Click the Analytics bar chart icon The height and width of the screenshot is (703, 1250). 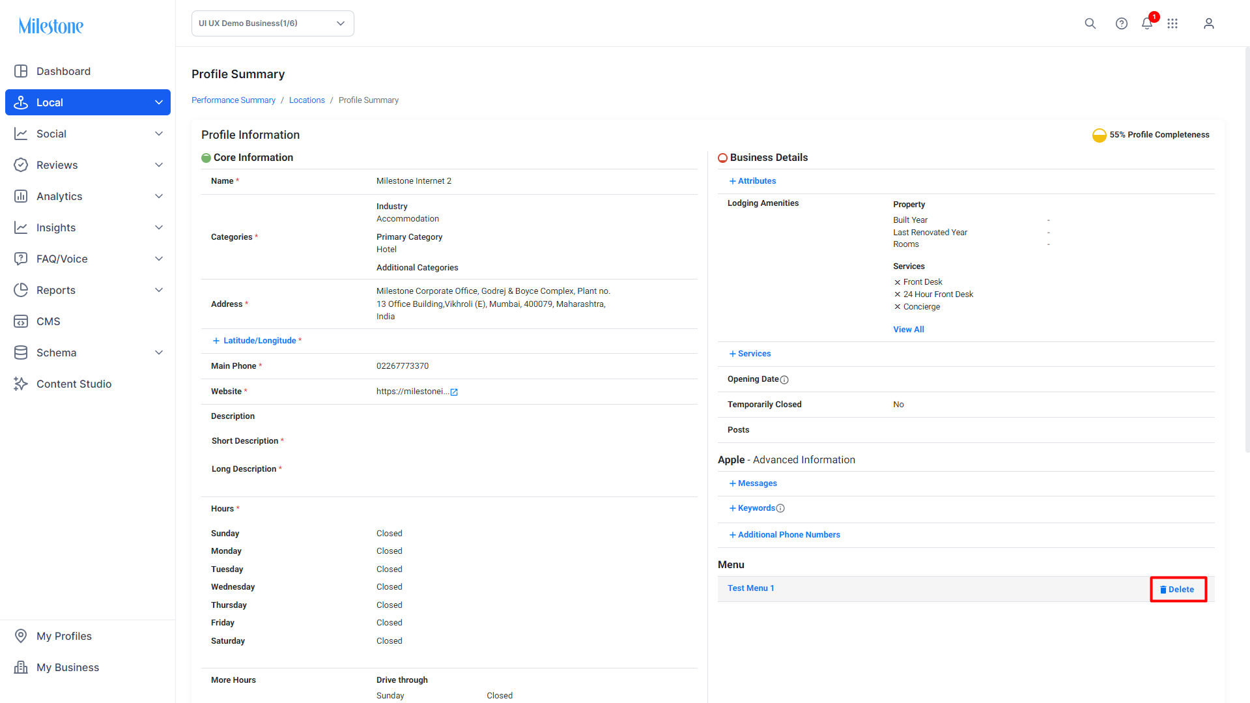pyautogui.click(x=21, y=196)
